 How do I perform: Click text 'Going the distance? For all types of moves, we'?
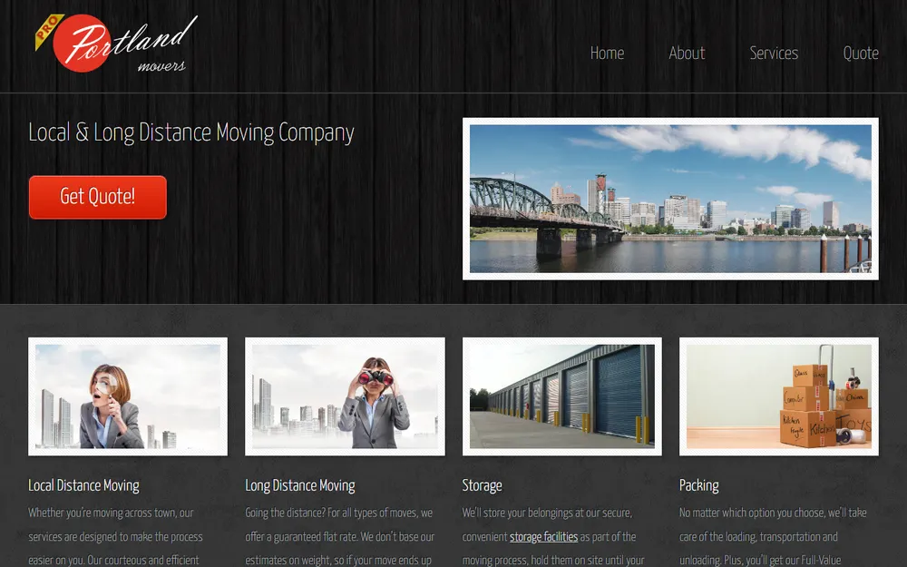tap(339, 513)
